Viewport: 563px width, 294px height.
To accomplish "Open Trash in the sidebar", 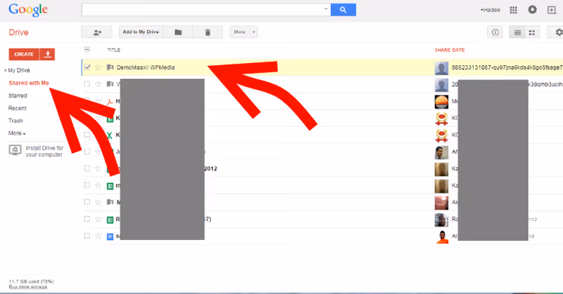I will (x=16, y=121).
